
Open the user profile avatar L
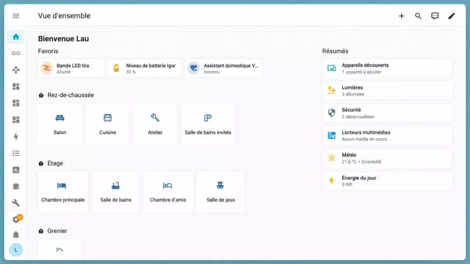click(x=16, y=250)
